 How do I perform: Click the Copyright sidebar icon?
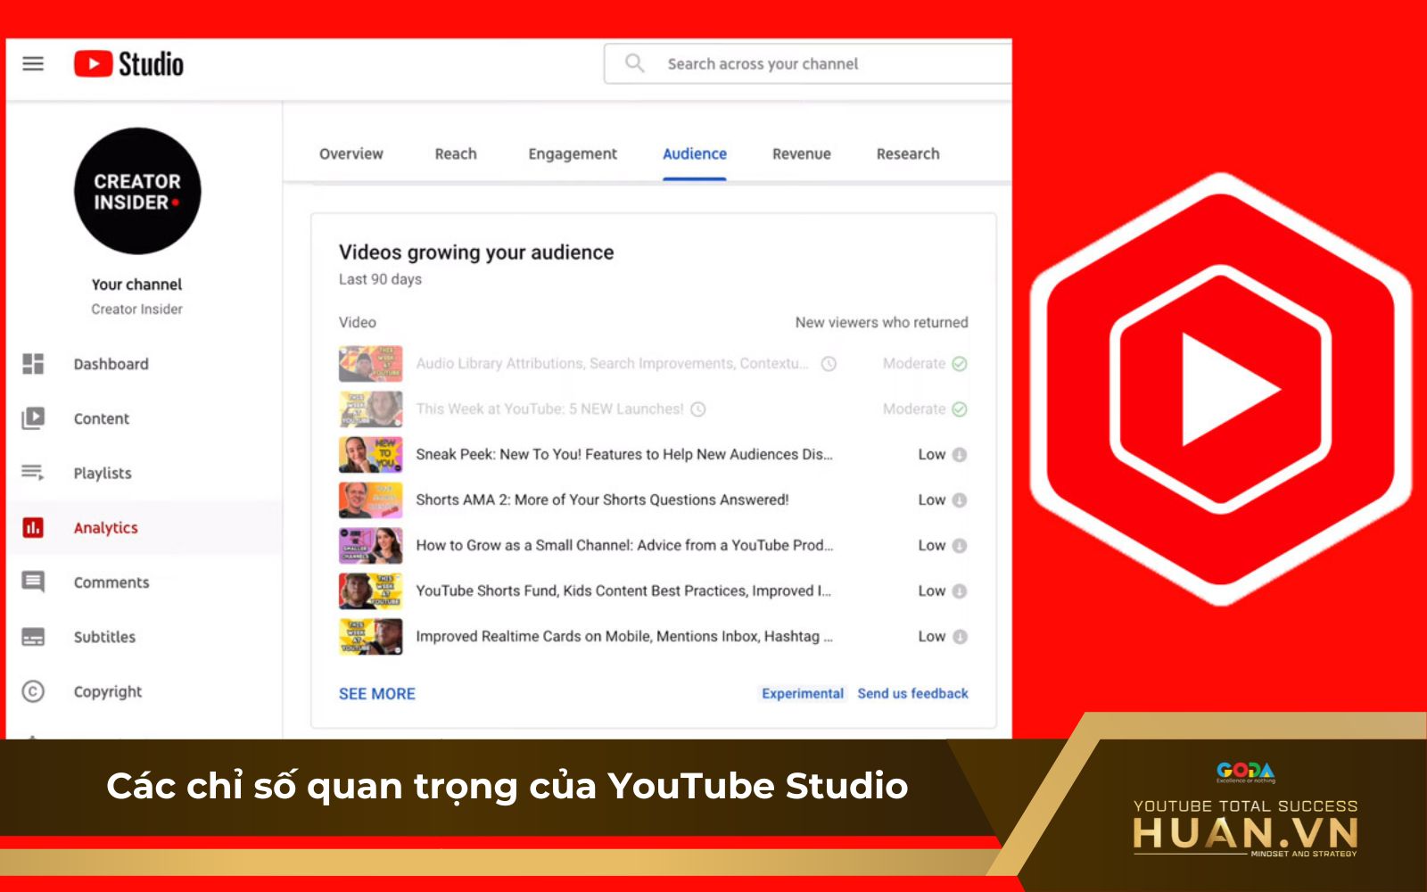tap(33, 691)
